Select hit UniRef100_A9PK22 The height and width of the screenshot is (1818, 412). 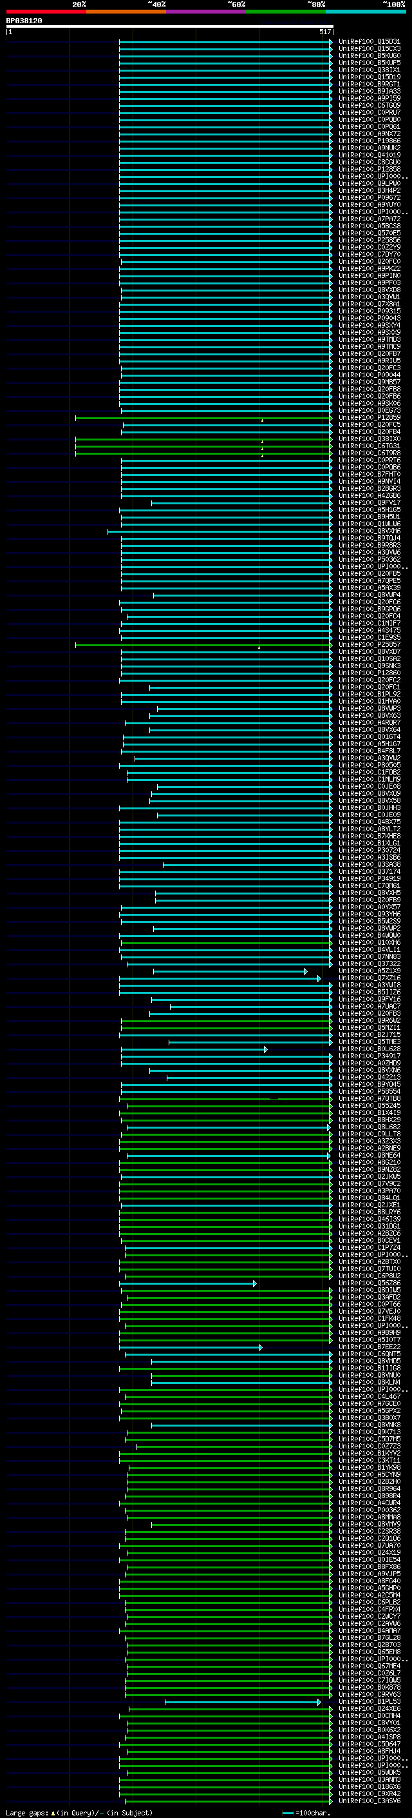370,269
